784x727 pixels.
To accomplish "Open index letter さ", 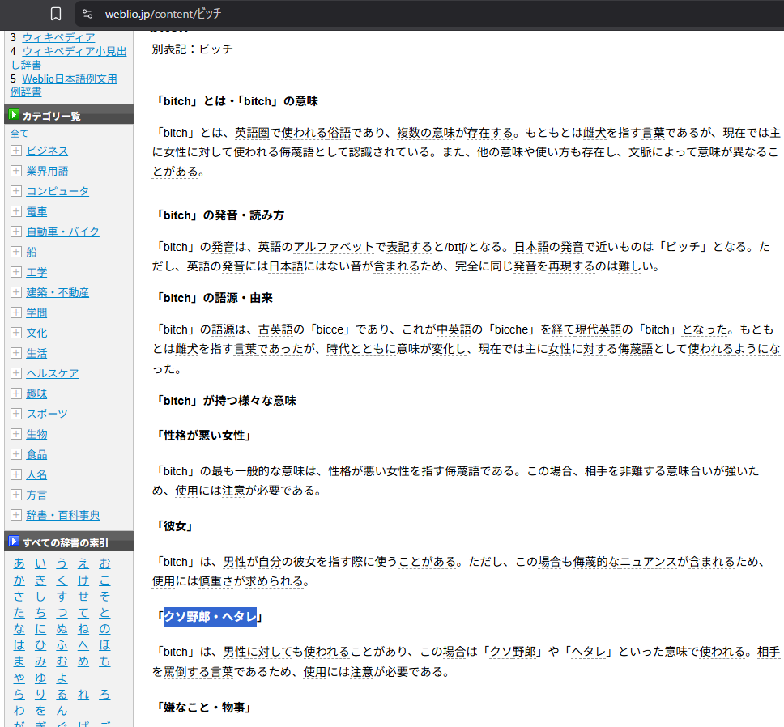I will (x=19, y=597).
